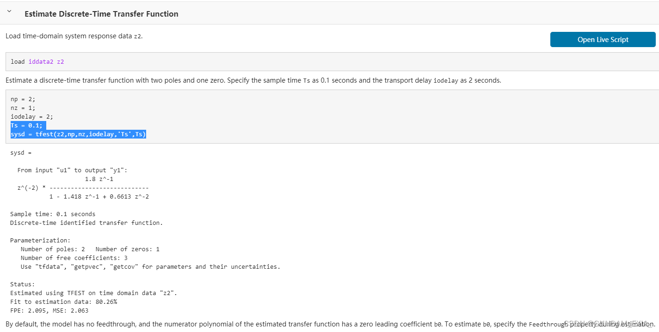This screenshot has width=659, height=332.
Task: Collapse the Estimate Discrete-Time Transfer Function section
Action: 9,12
